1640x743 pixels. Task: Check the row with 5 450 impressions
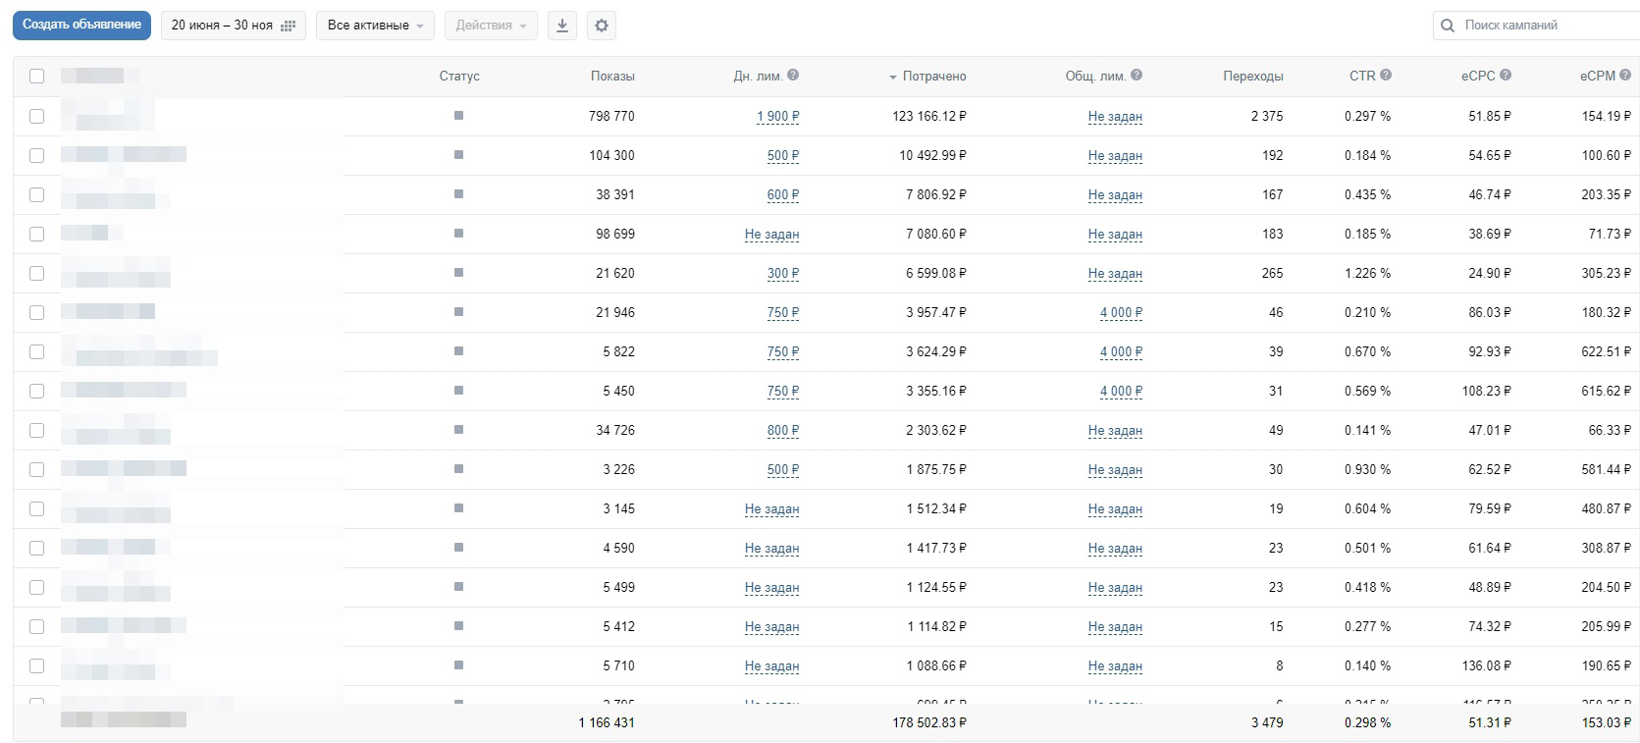37,391
